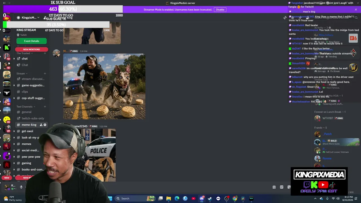Screen dimensions: 361x203
Task: Open Task View on taskbar
Action: tap(160, 198)
